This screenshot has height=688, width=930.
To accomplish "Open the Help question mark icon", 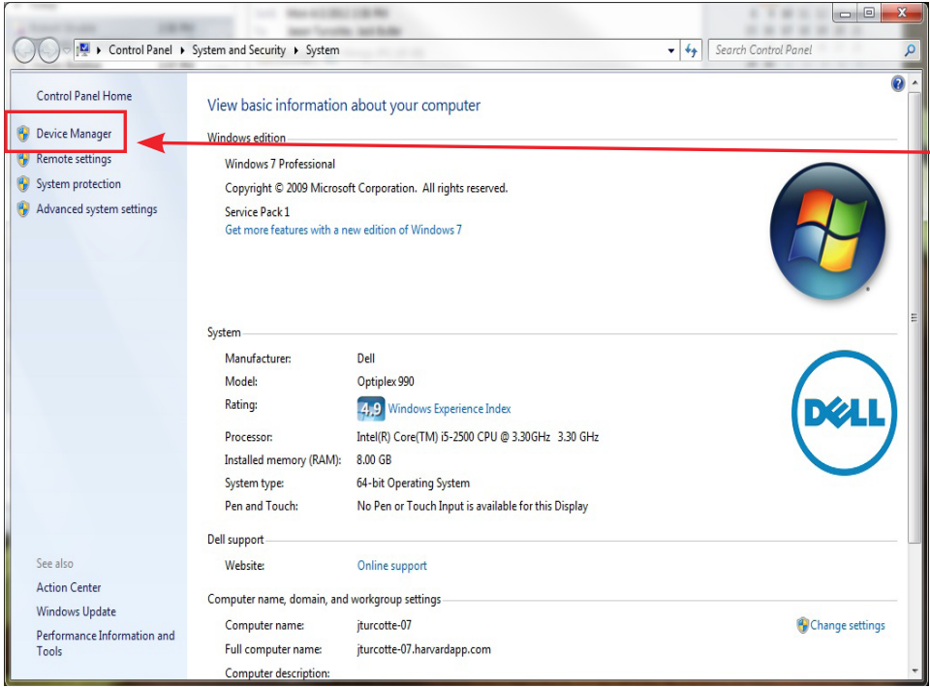I will (898, 83).
